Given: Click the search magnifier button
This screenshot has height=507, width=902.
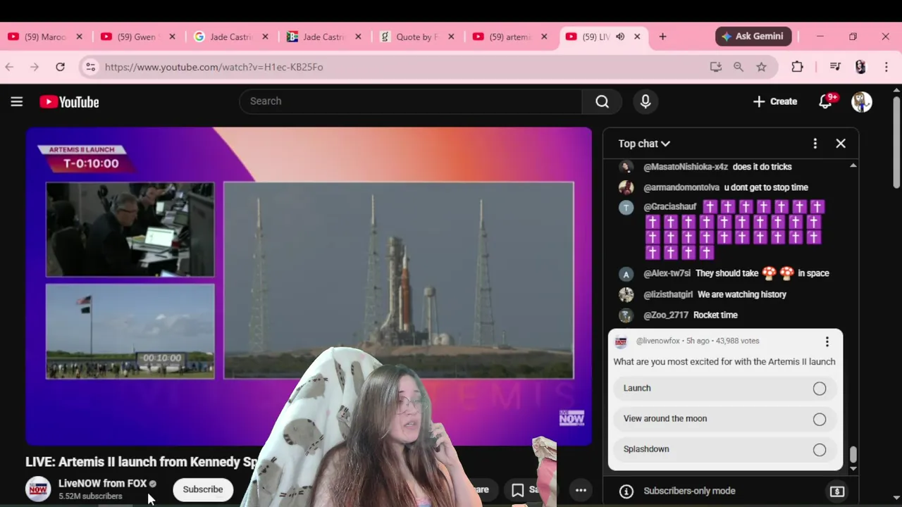Looking at the screenshot, I should click(x=602, y=101).
